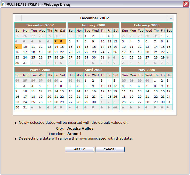Select January 1 in January 2008 calendar
The height and width of the screenshot is (175, 190).
click(x=87, y=36)
